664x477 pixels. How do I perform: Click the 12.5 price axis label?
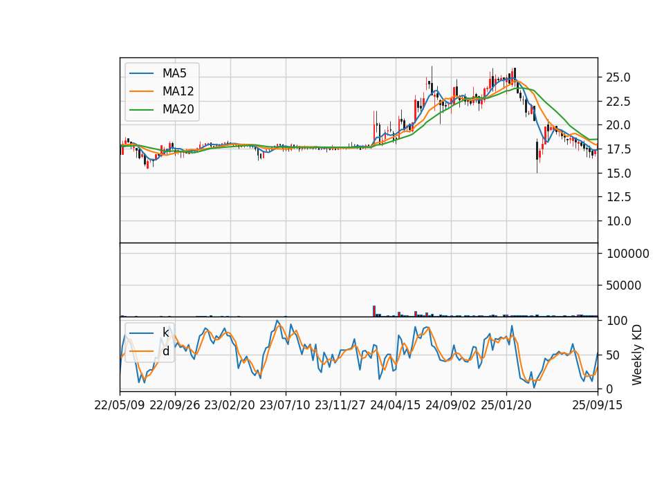[618, 197]
